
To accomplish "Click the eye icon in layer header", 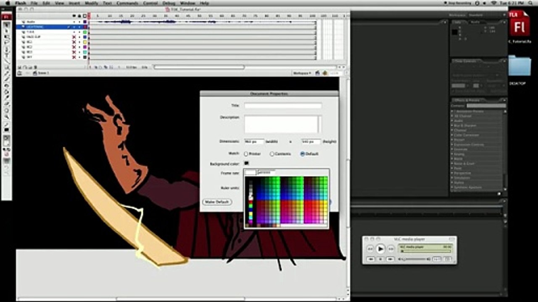I will point(74,16).
